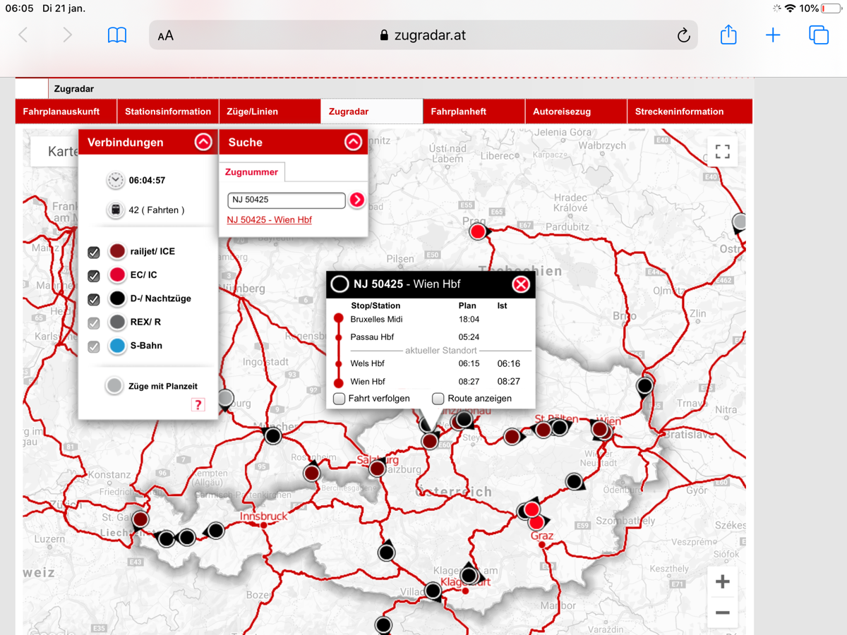Zoom in on the map with plus button

pyautogui.click(x=722, y=582)
